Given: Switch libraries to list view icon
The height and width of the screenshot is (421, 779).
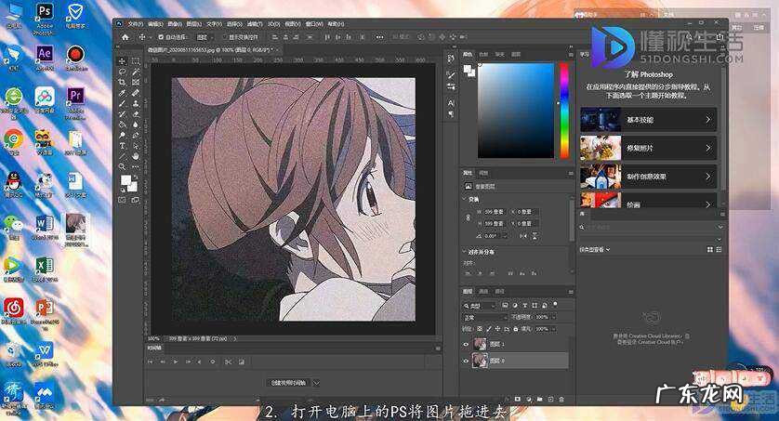Looking at the screenshot, I should click(719, 250).
